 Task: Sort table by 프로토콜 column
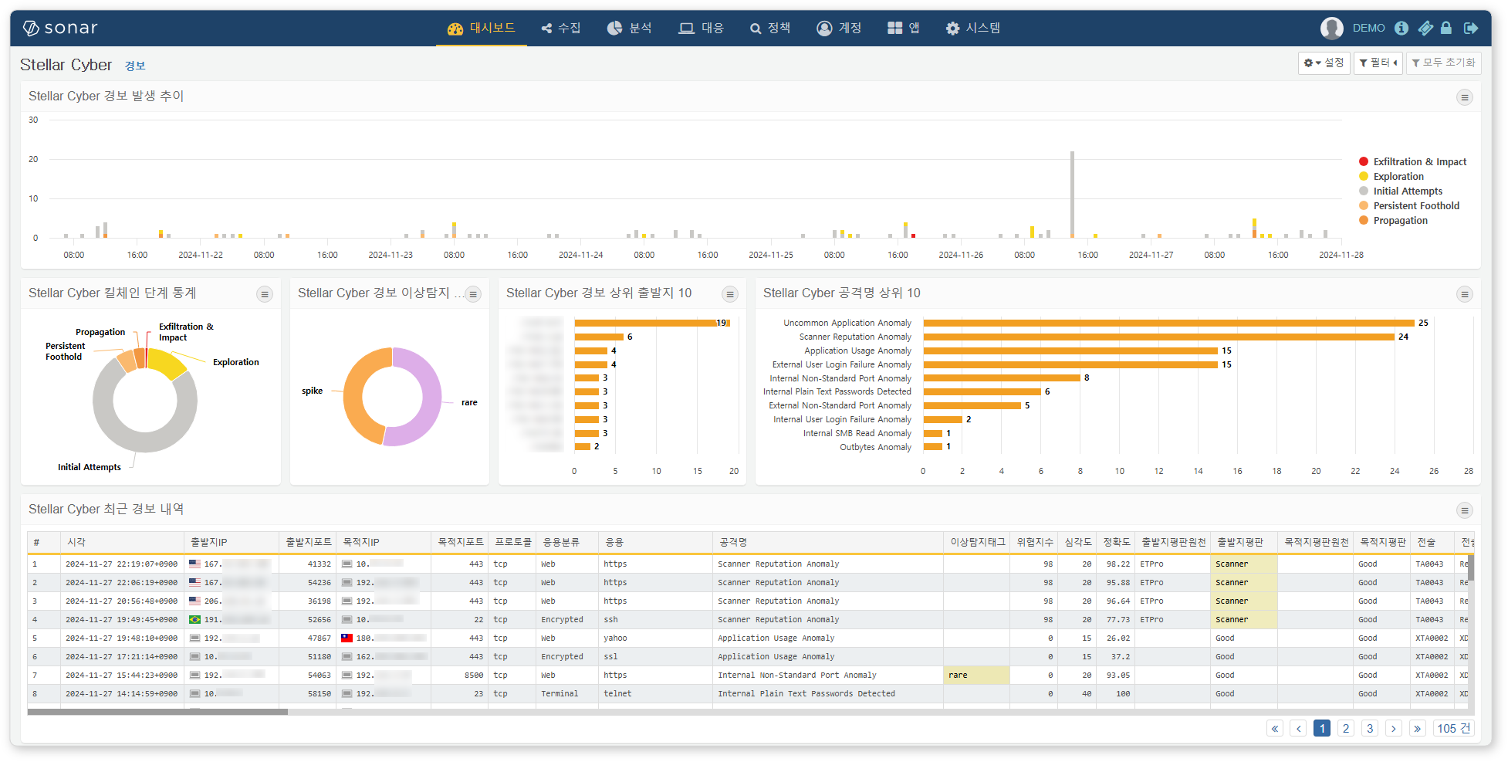pyautogui.click(x=512, y=542)
